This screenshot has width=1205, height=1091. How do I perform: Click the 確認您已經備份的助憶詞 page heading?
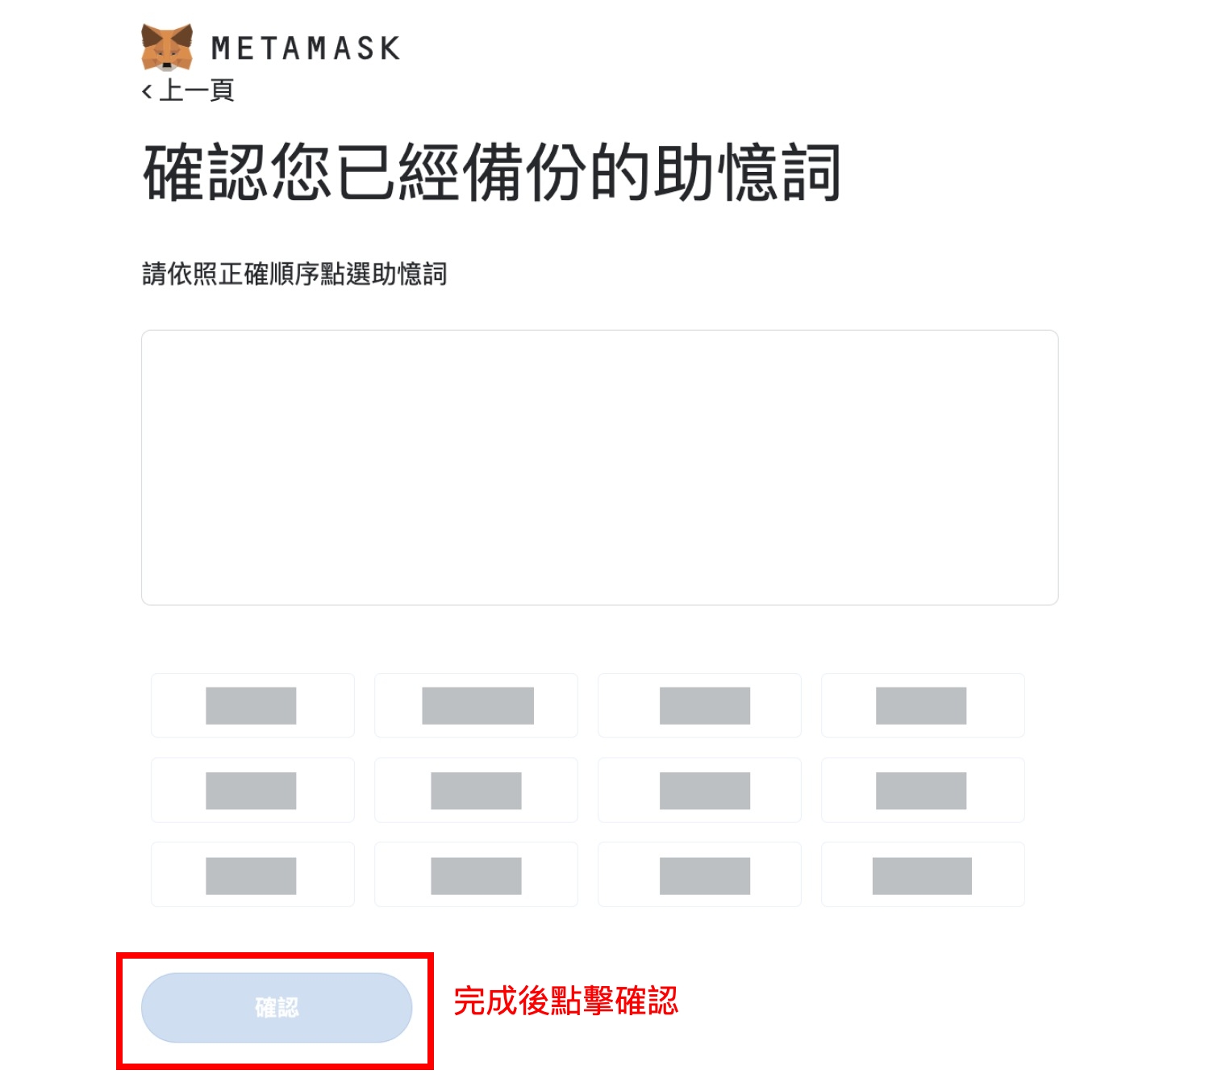pyautogui.click(x=492, y=172)
